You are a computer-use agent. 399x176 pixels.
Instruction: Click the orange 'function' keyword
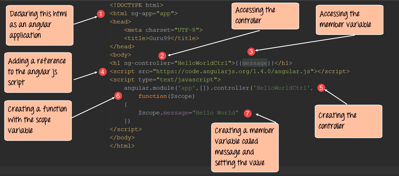point(152,96)
